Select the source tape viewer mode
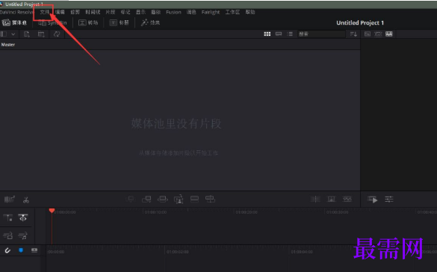437x272 pixels. [x=378, y=34]
